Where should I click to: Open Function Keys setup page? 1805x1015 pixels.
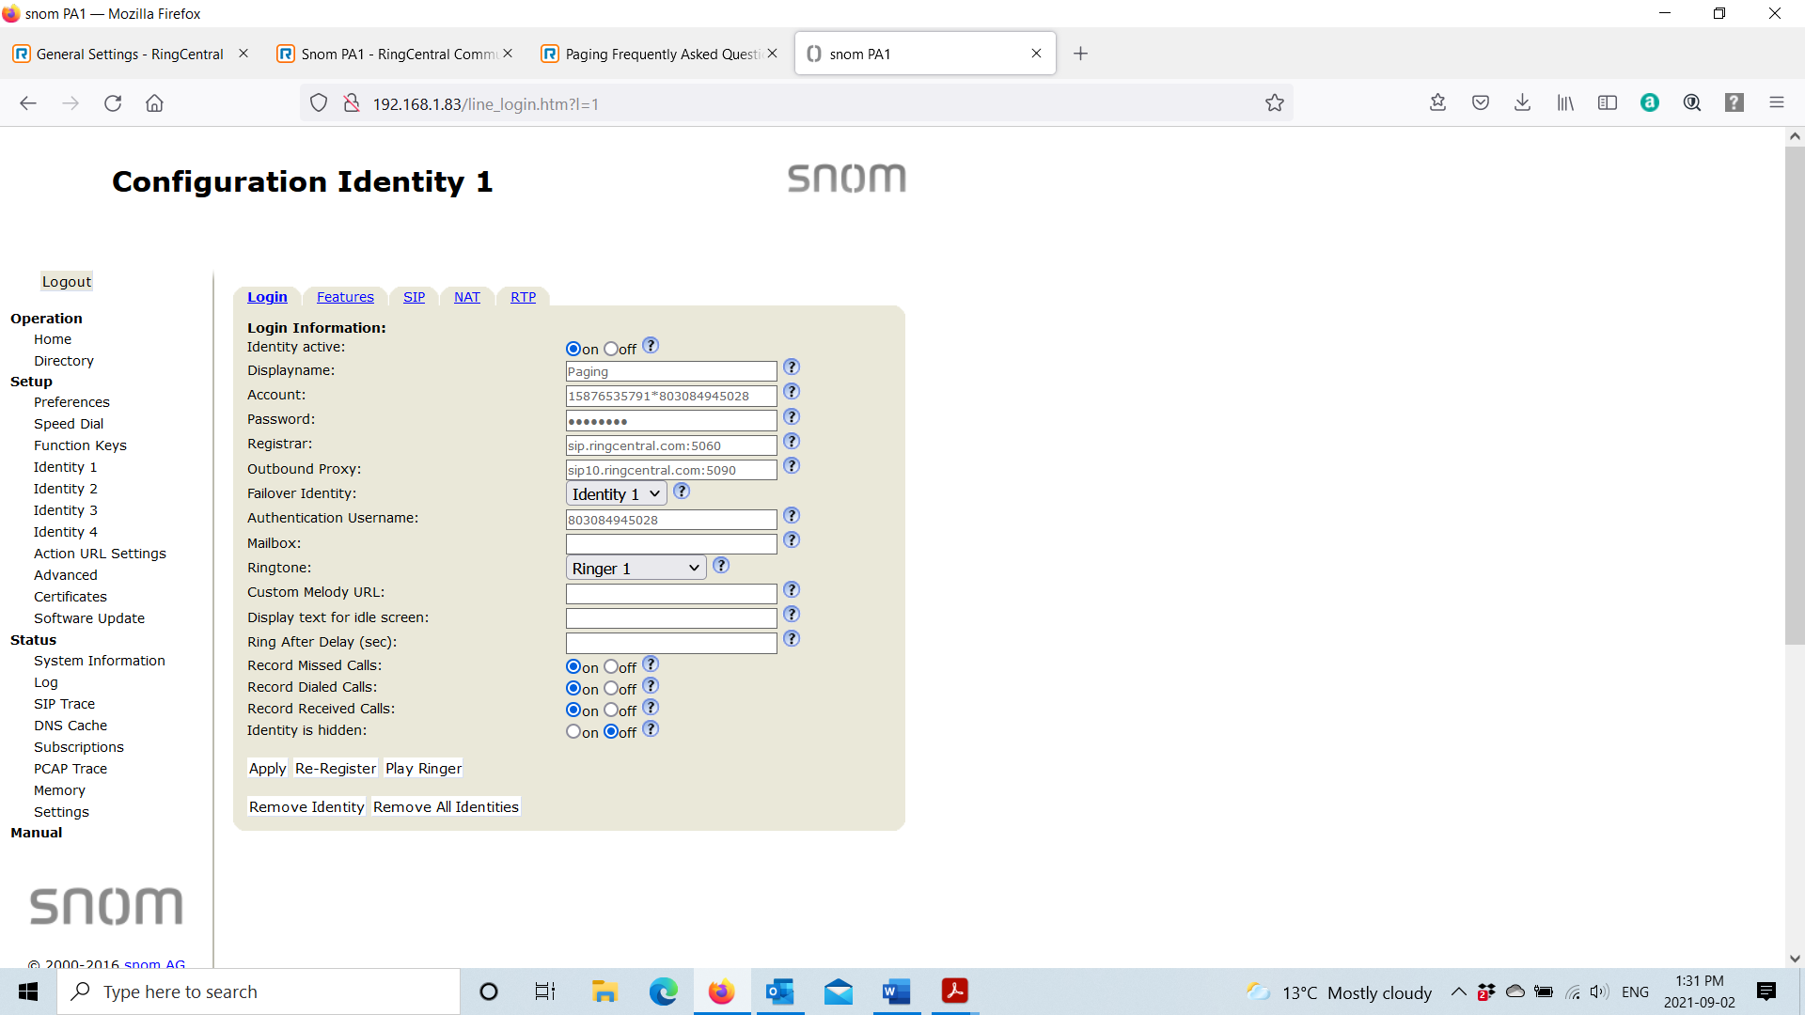point(80,445)
